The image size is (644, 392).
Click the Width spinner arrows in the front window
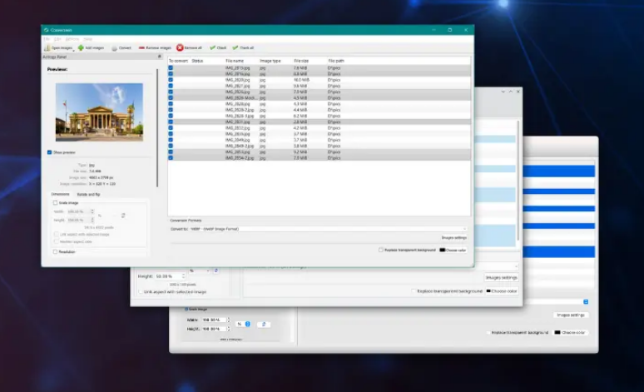(92, 211)
